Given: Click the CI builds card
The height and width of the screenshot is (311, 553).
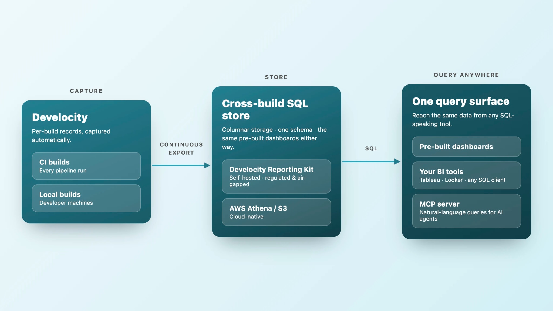Looking at the screenshot, I should tap(86, 166).
